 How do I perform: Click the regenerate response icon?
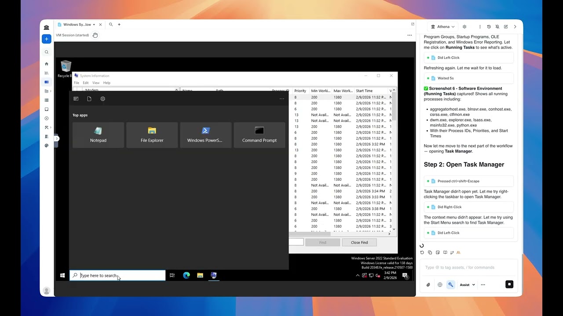[422, 252]
